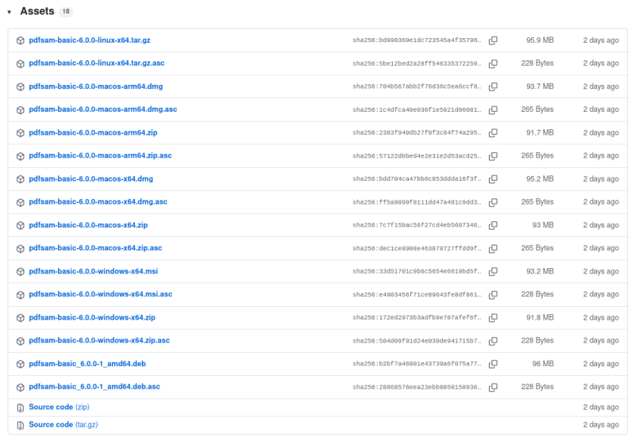Open Source code (tar.gz) link
Viewport: 635px width, 440px height.
click(63, 424)
